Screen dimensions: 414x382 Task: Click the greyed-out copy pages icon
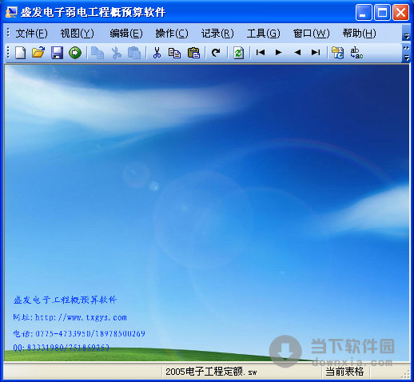point(98,53)
